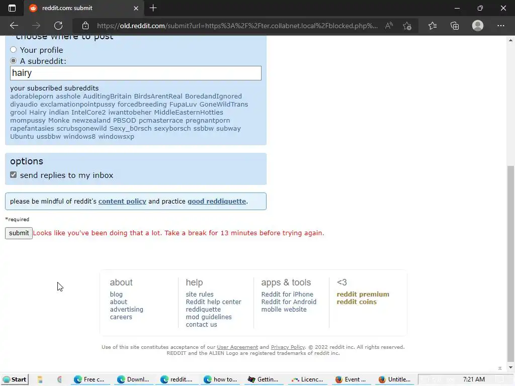Image resolution: width=515 pixels, height=386 pixels.
Task: Close the reddit.com: submit tab
Action: 136,8
